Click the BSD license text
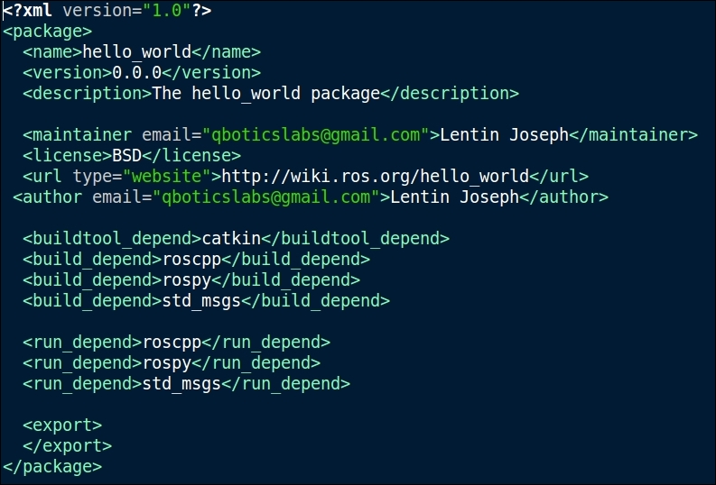The width and height of the screenshot is (716, 485). point(127,155)
